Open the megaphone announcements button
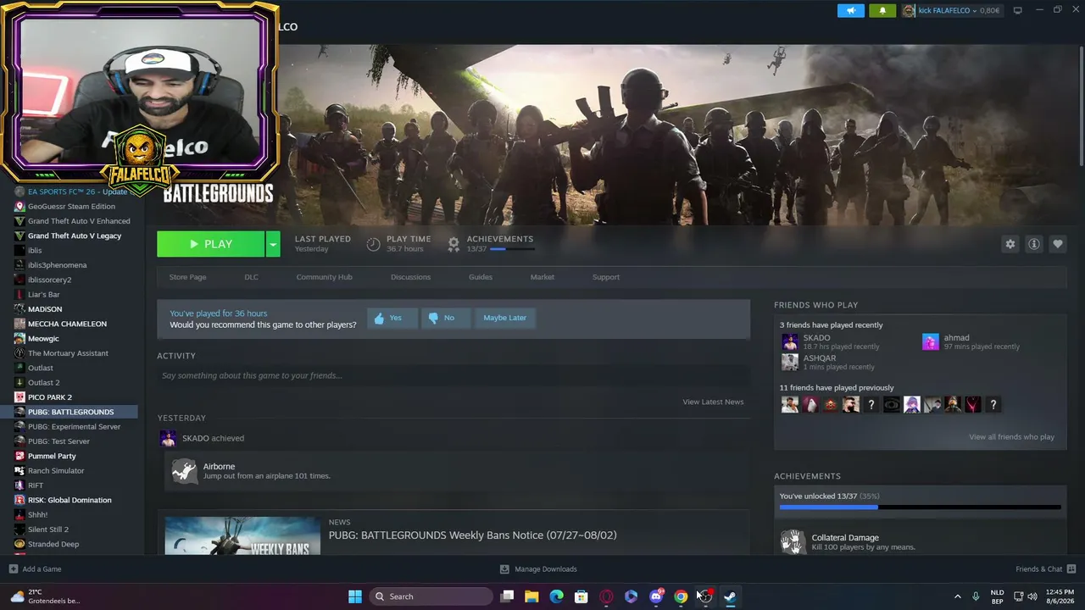The height and width of the screenshot is (610, 1085). 851,10
